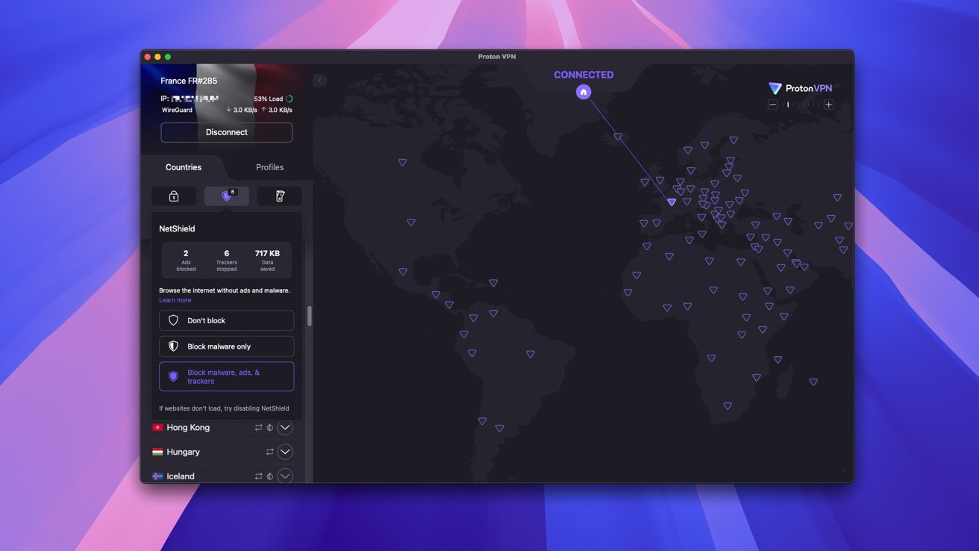This screenshot has height=551, width=979.
Task: Click the P2P arrows icon for Hungary
Action: 269,452
